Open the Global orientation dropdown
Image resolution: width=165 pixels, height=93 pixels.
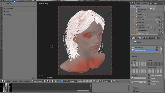point(73,81)
